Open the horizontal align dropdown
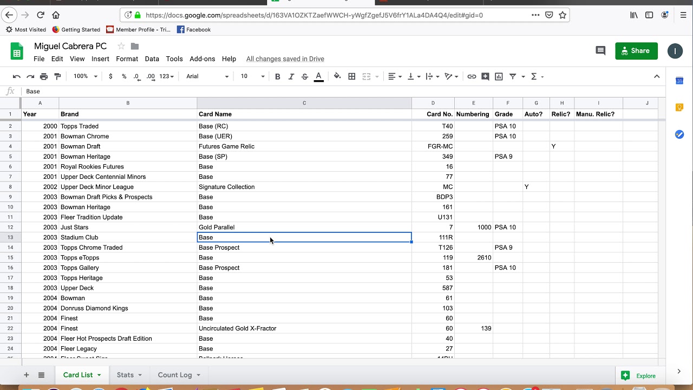 coord(395,76)
